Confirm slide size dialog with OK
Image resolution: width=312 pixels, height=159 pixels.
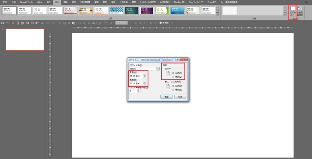(166, 97)
